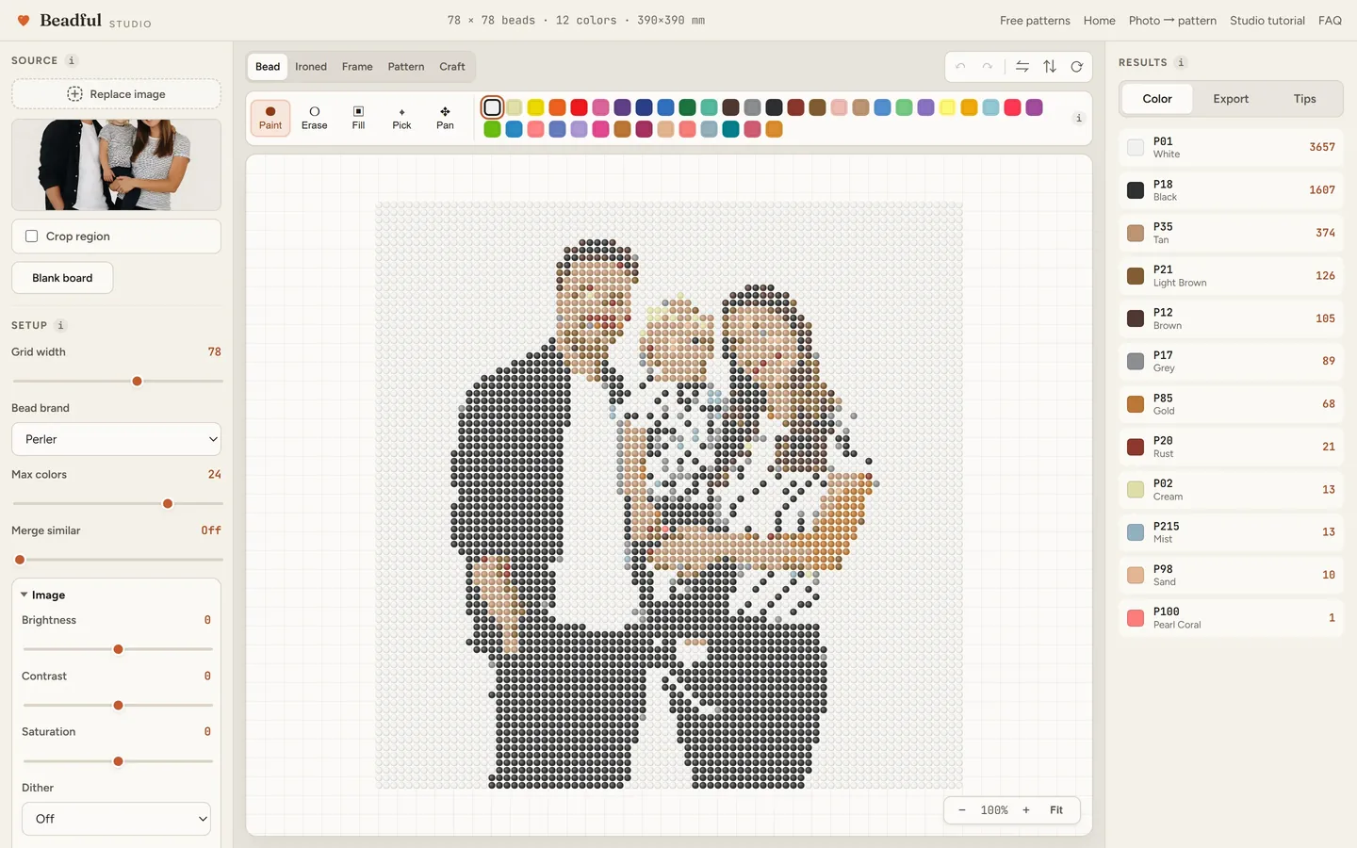Click the Grid width slider handle
This screenshot has height=848, width=1357.
tap(137, 382)
